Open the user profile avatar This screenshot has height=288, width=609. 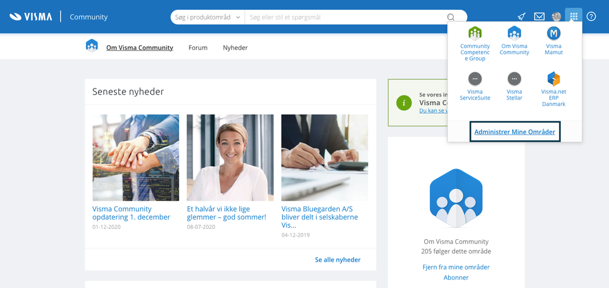point(557,16)
